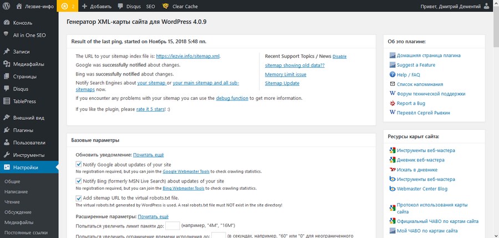Open Google Webmaster Tools link
Image resolution: width=499 pixels, height=238 pixels.
point(186,171)
